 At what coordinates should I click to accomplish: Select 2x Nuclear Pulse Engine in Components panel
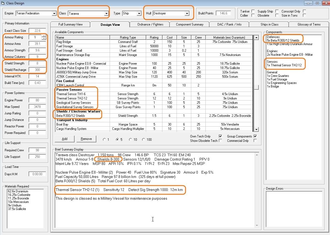coord(290,55)
